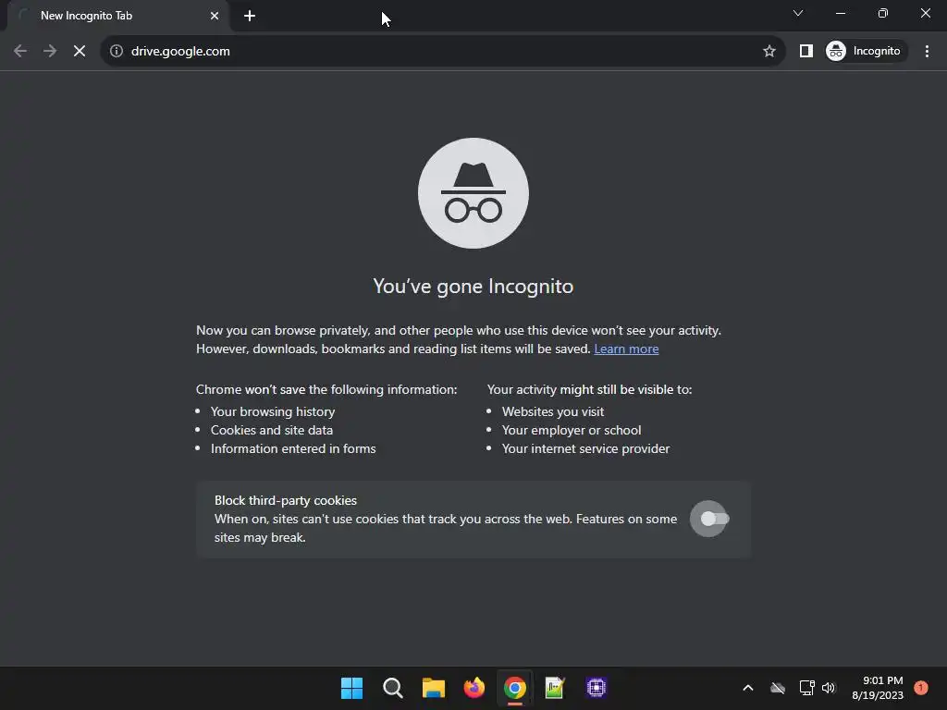Click 'Block third-party cookies' title text
This screenshot has height=710, width=947.
click(x=286, y=500)
